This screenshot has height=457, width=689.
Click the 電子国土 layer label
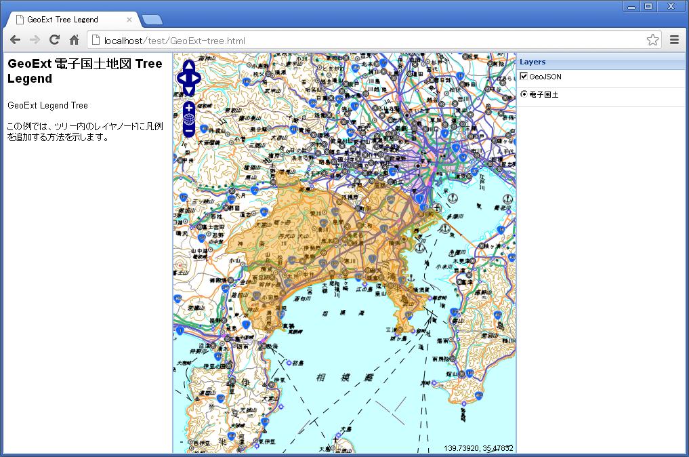[x=544, y=95]
